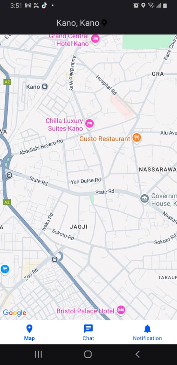Viewport: 177px width, 365px height.
Task: Tap the bus stop icon below the roundabout
Action: pyautogui.click(x=9, y=175)
